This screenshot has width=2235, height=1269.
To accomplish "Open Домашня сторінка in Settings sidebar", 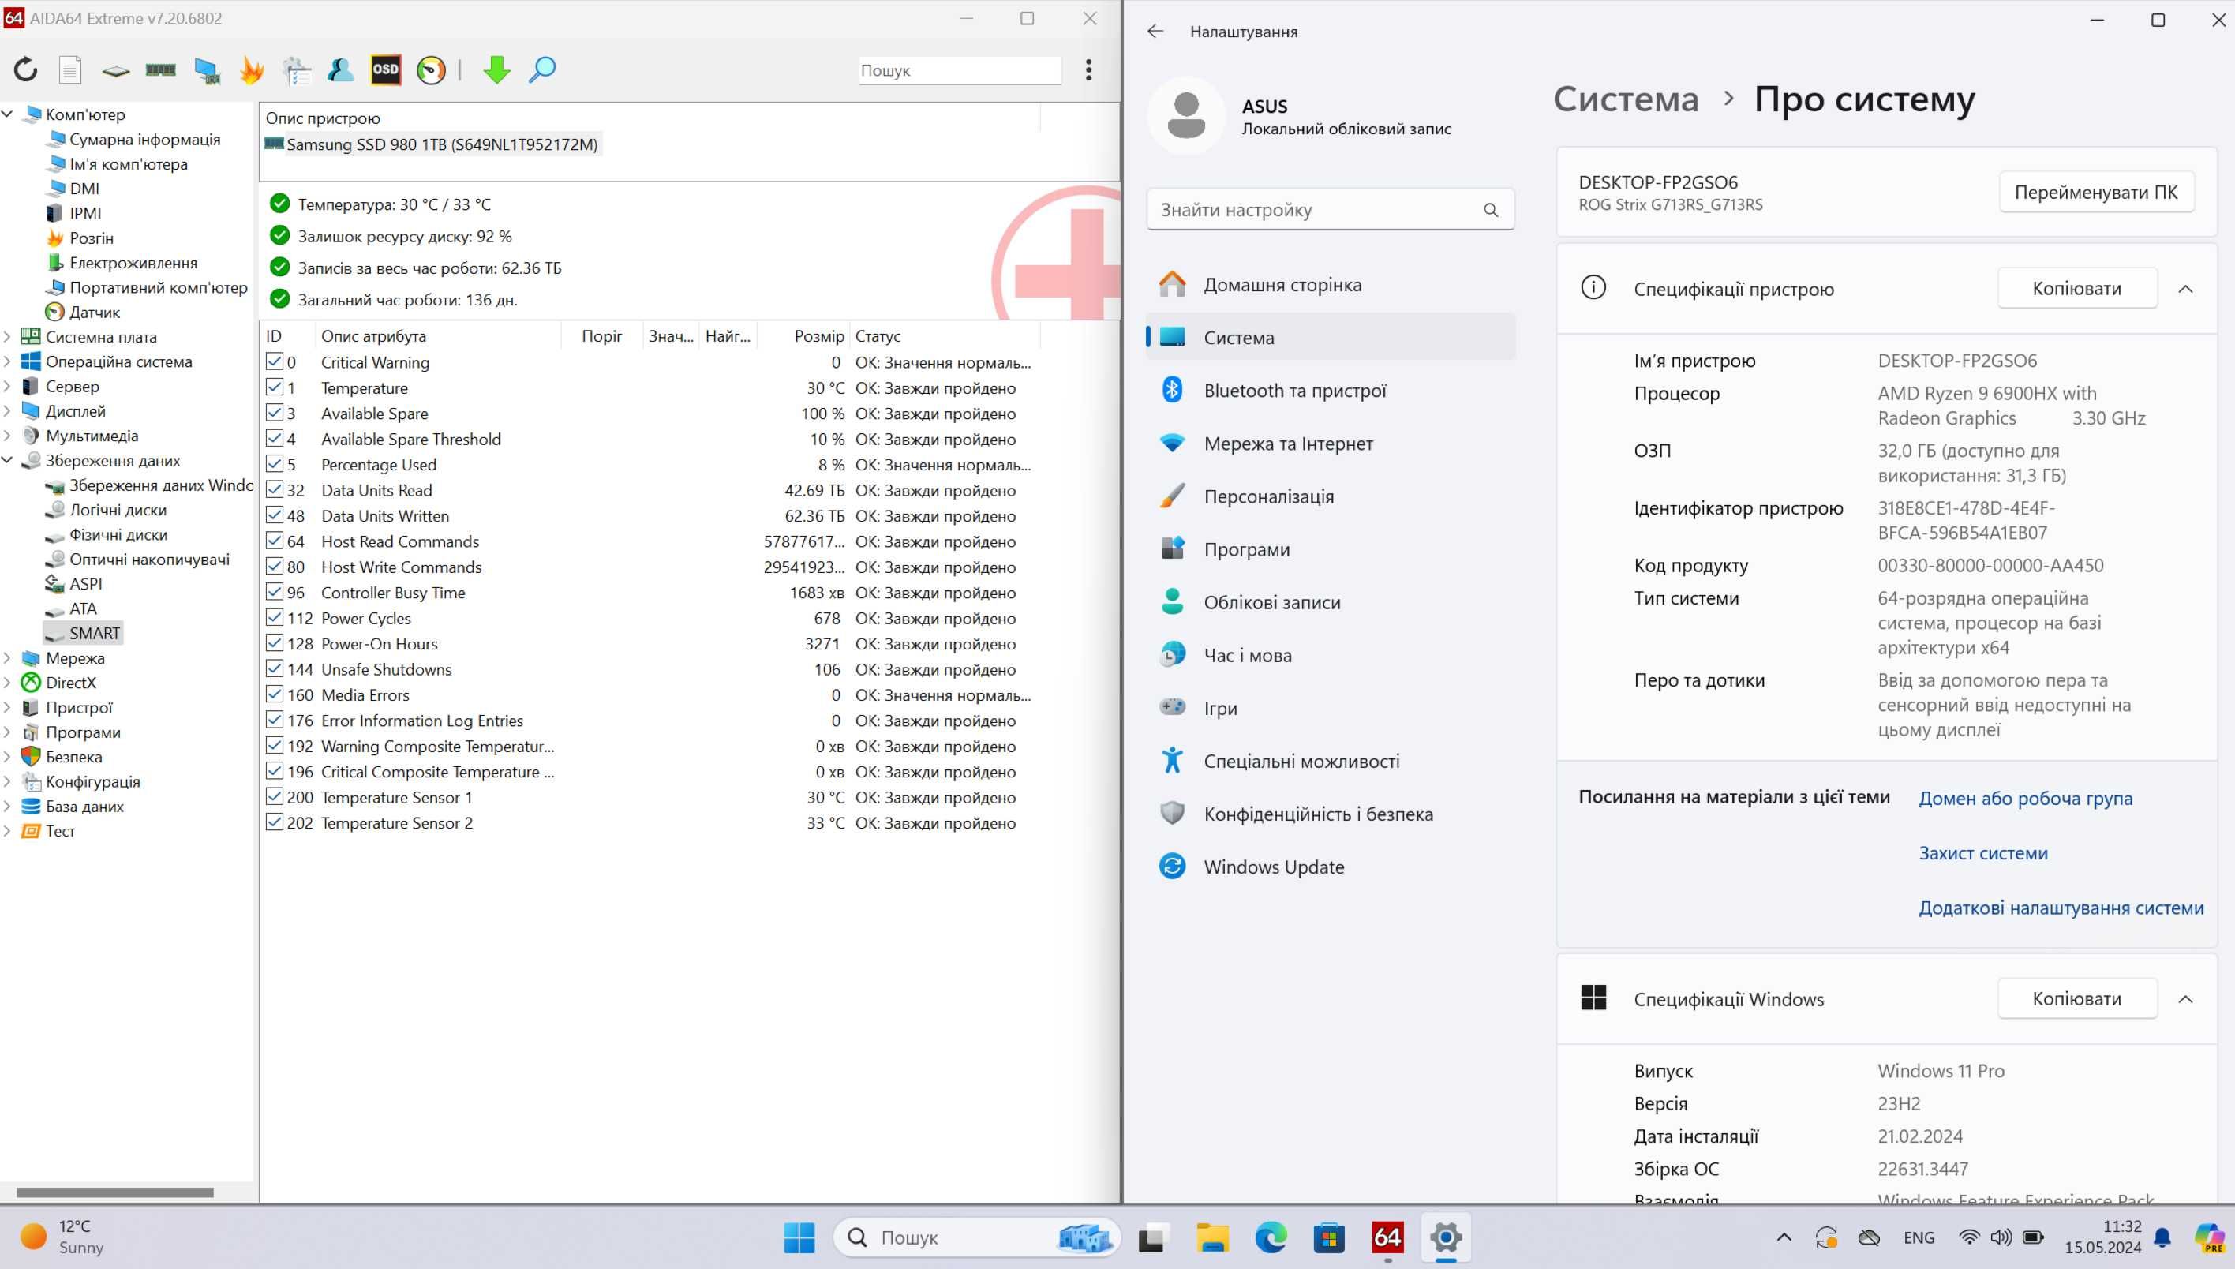I will [x=1331, y=284].
